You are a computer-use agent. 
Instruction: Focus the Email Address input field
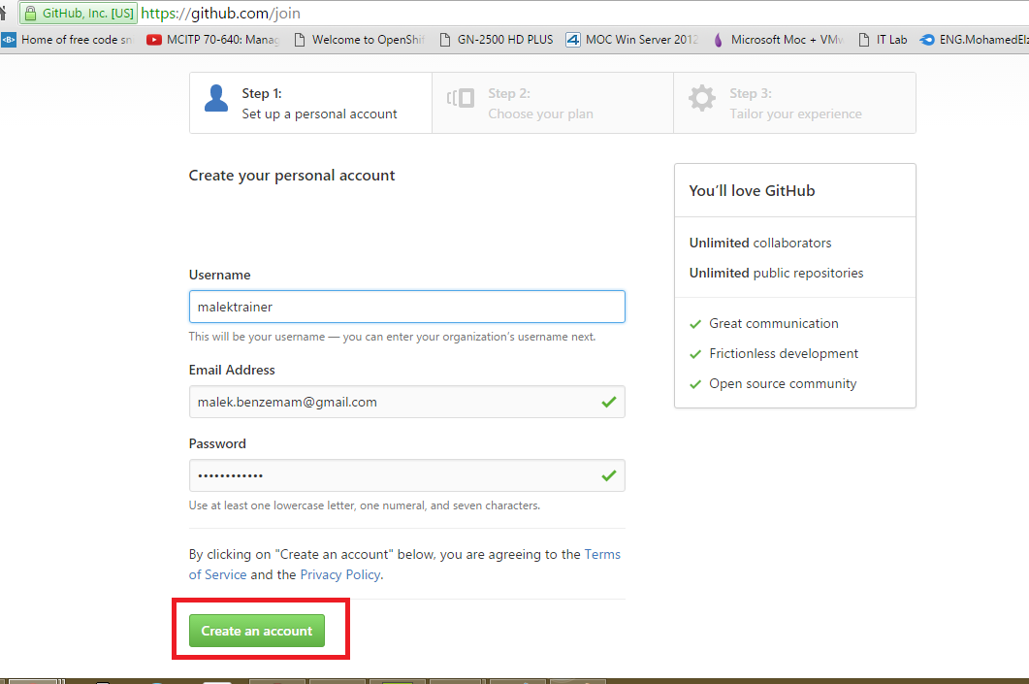coord(407,402)
